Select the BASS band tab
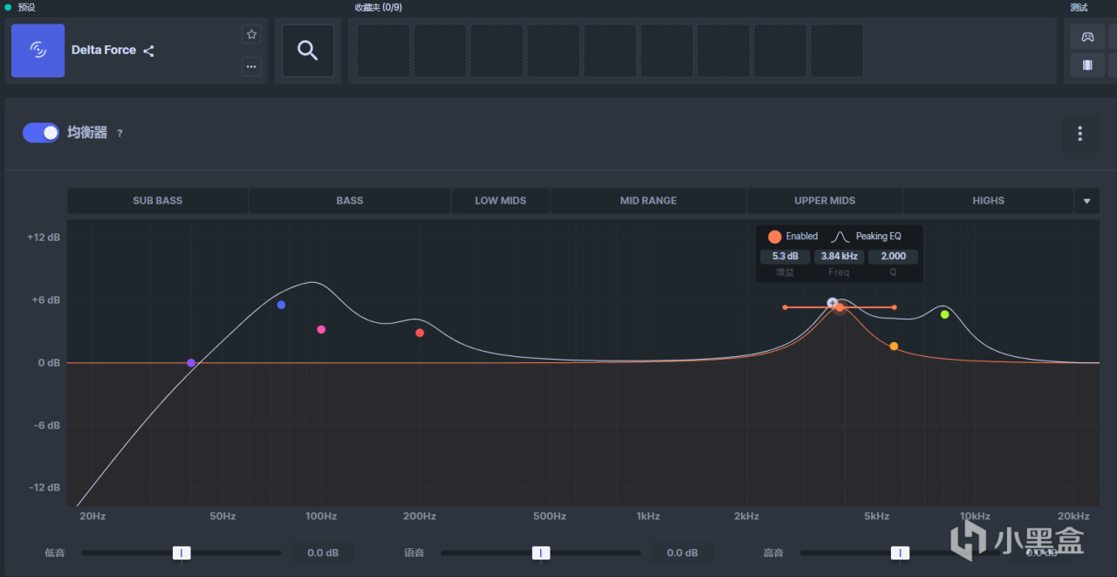1117x577 pixels. coord(349,201)
